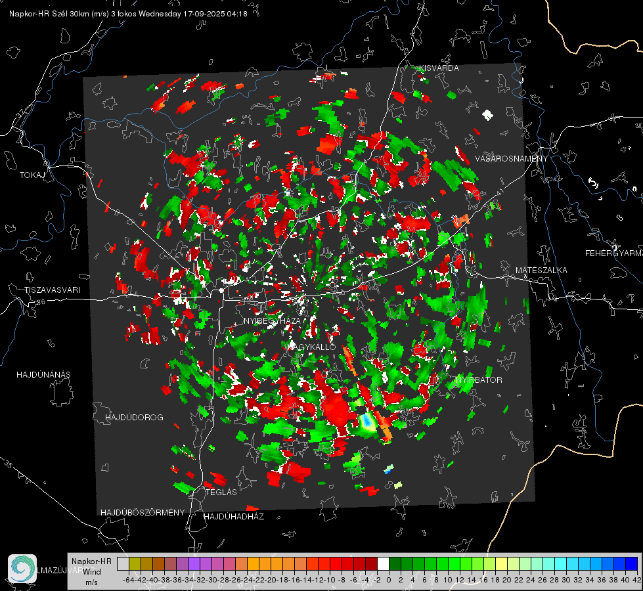
Task: Click the legend value 42
Action: (636, 580)
